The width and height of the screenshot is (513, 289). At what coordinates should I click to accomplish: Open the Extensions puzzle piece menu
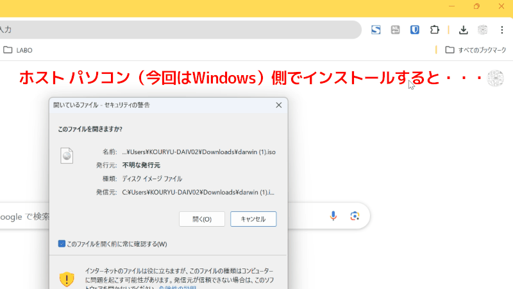(x=435, y=30)
